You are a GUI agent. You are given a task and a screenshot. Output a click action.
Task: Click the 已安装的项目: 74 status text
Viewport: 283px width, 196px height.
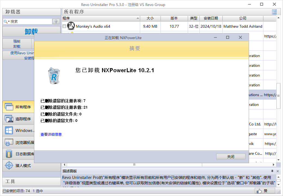16,191
